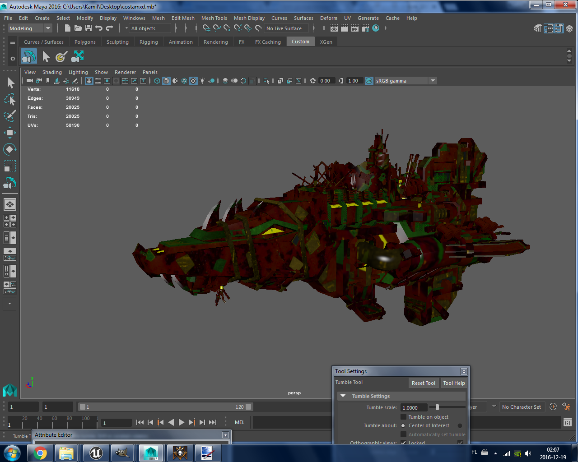Open the Mesh Tools menu

(x=214, y=18)
